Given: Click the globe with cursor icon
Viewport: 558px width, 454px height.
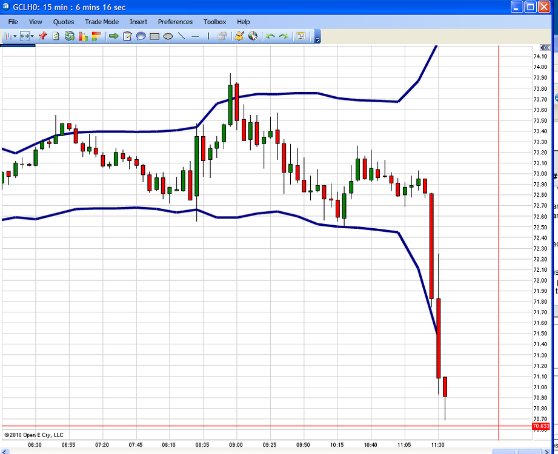Looking at the screenshot, I should pos(253,36).
